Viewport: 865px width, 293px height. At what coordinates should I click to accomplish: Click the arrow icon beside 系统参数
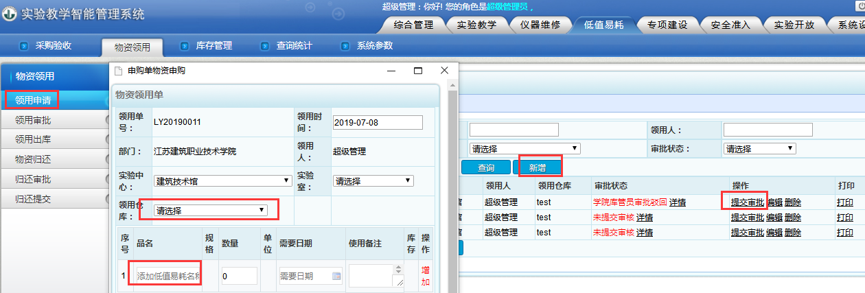[x=345, y=46]
